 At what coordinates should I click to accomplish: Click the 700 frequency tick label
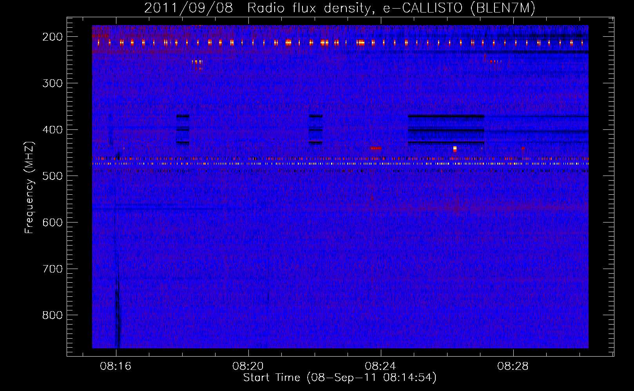(x=52, y=269)
